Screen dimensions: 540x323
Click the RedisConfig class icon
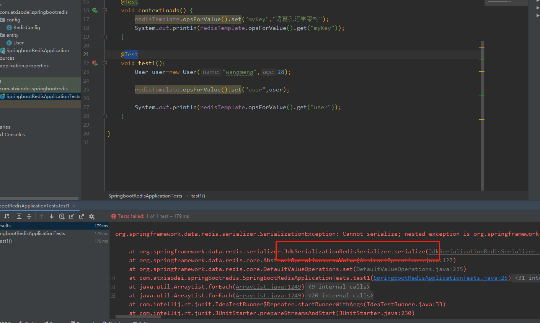point(9,28)
